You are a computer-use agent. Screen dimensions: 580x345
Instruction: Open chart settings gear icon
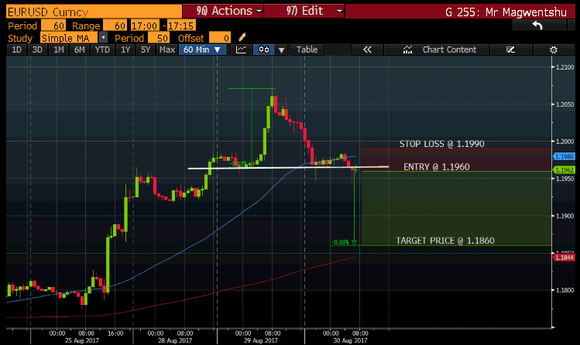click(554, 50)
